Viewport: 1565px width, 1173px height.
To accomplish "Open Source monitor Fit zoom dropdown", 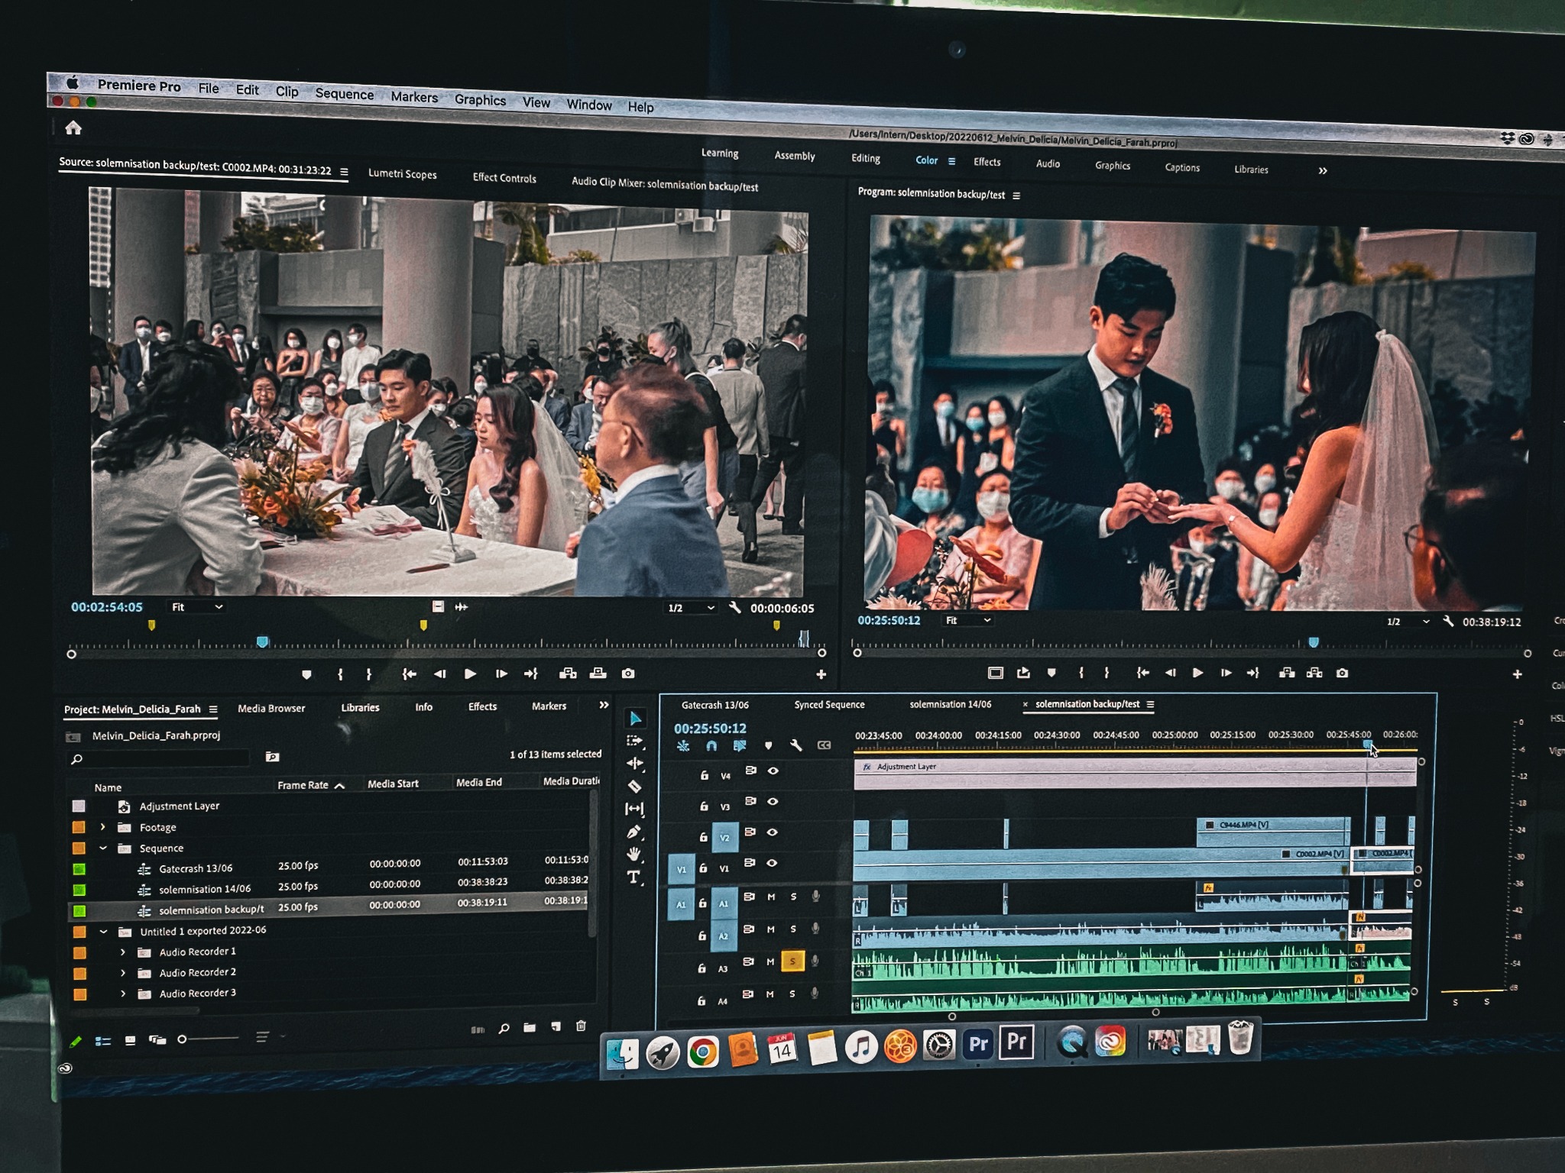I will [x=197, y=606].
